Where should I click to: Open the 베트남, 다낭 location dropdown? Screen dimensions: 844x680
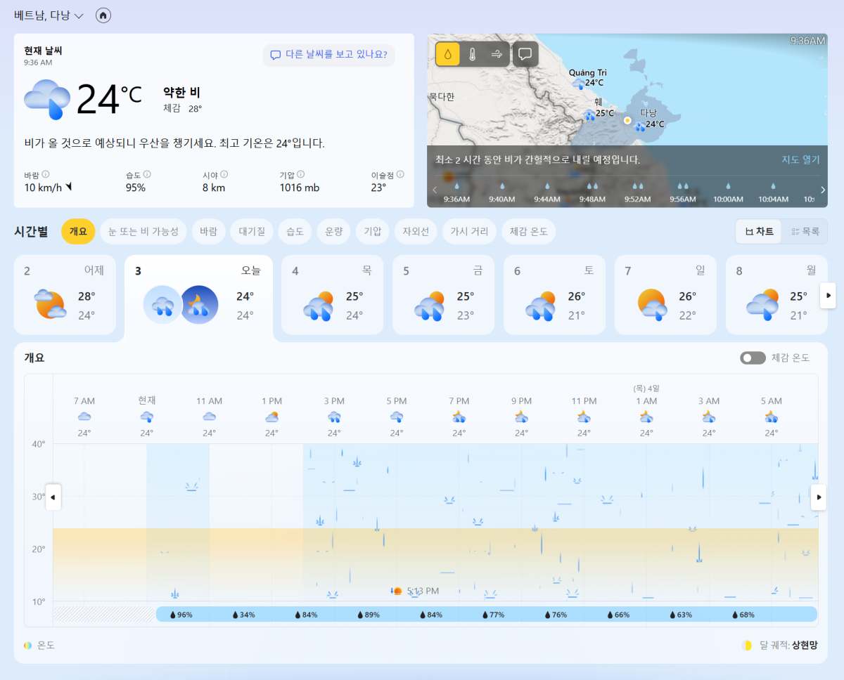click(x=49, y=15)
